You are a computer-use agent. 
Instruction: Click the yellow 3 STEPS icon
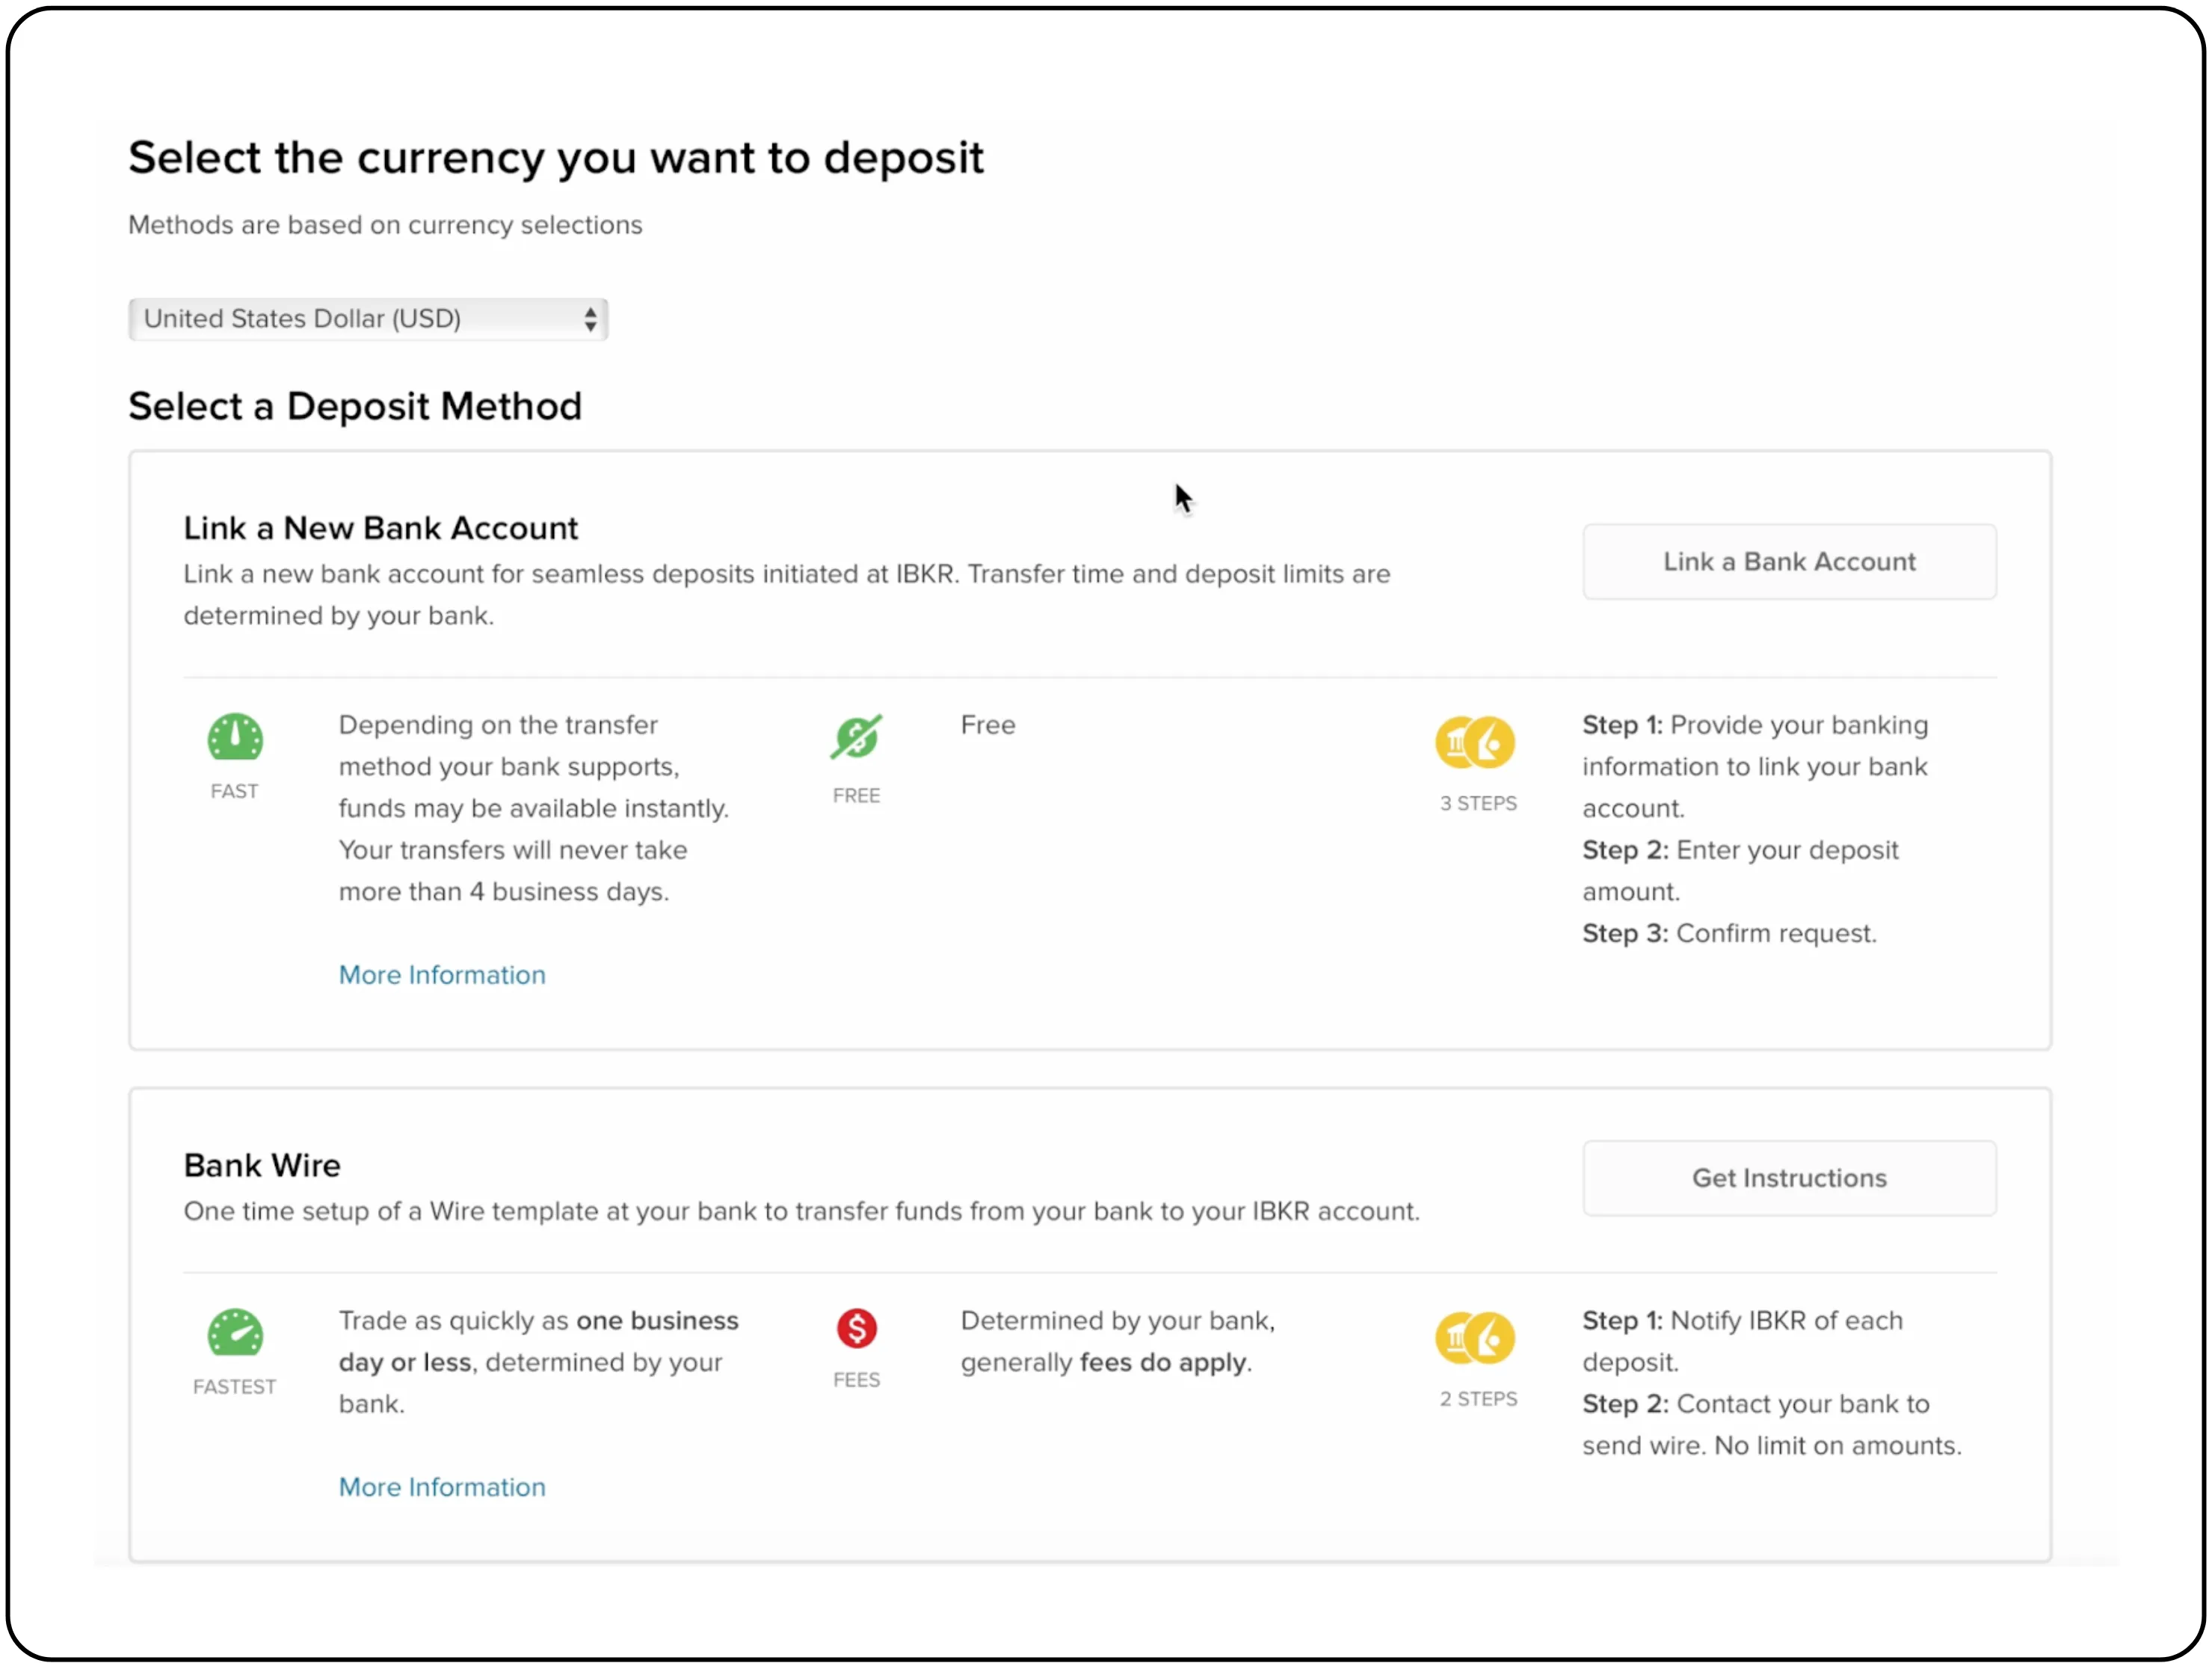(x=1477, y=741)
